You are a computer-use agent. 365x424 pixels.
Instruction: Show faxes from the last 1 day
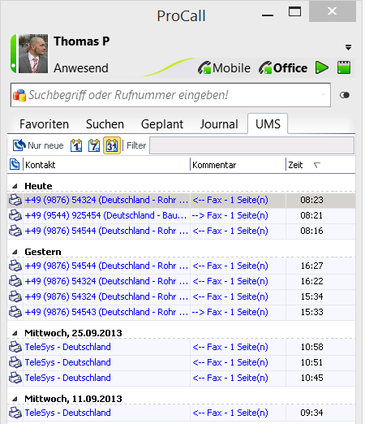(76, 145)
